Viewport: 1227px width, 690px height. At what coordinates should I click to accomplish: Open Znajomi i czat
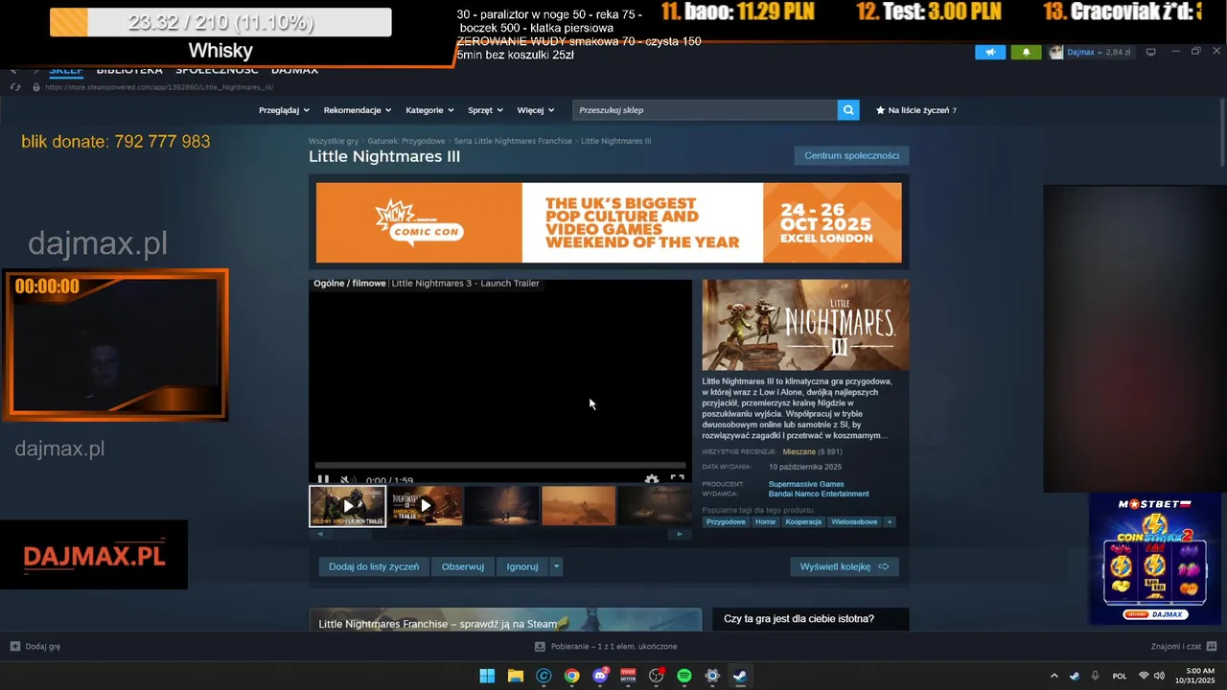pyautogui.click(x=1184, y=647)
